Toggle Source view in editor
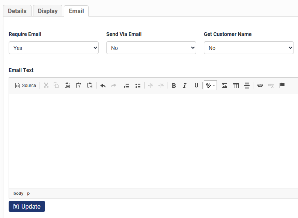This screenshot has width=298, height=218. point(26,86)
